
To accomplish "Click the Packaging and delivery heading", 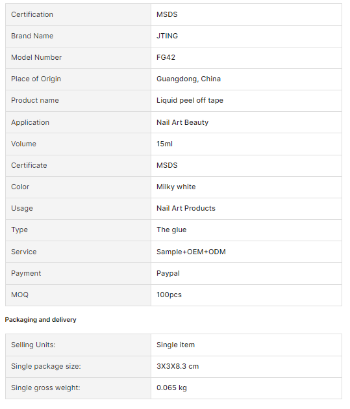I will point(40,320).
